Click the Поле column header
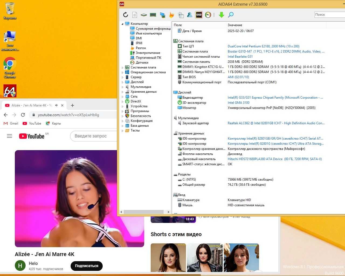The width and height of the screenshot is (345, 276). pos(199,25)
